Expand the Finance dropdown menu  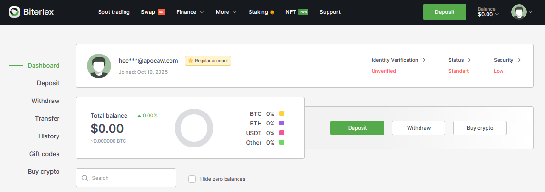[190, 12]
